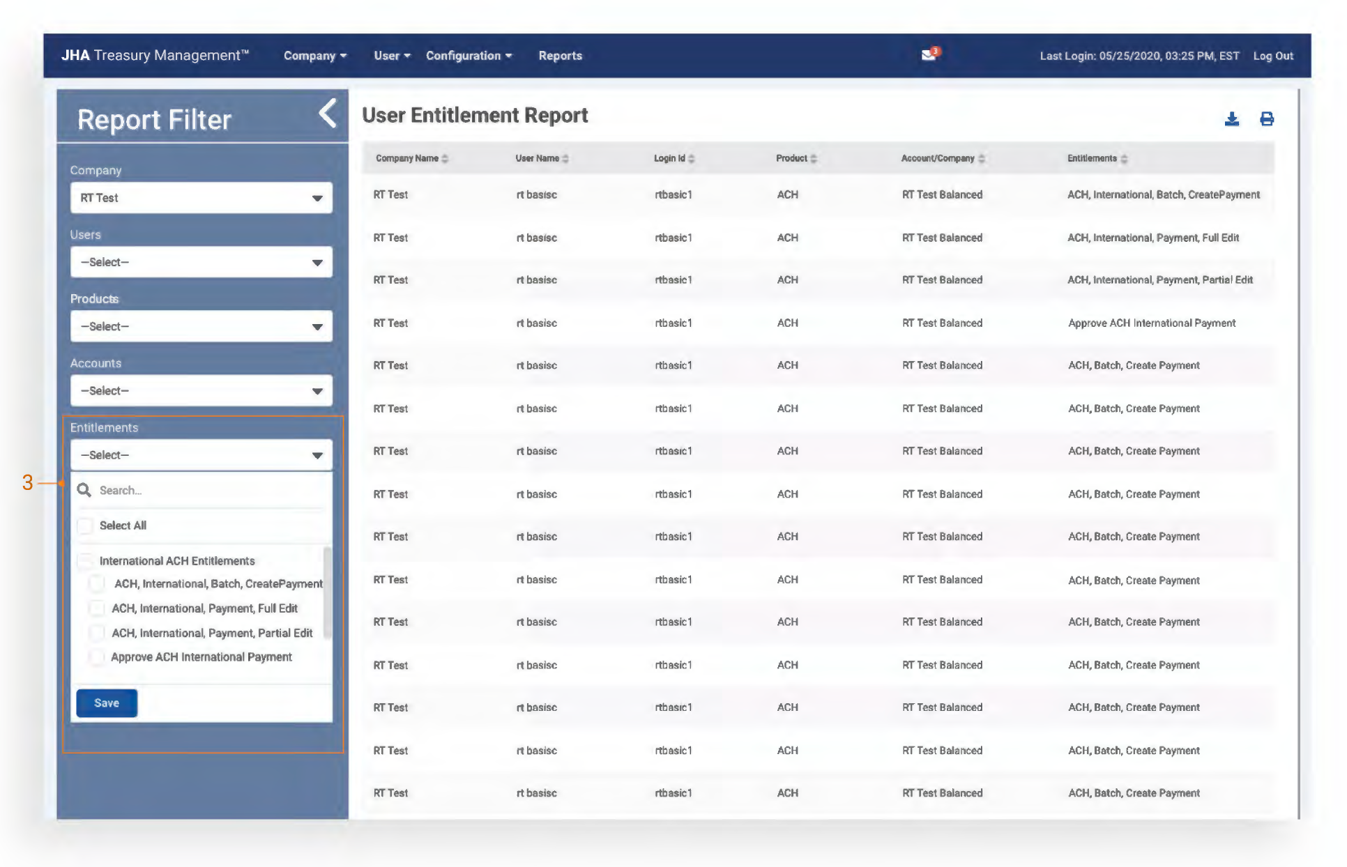Click the search magnifier icon in Entitlements
This screenshot has height=867, width=1347.
click(84, 490)
